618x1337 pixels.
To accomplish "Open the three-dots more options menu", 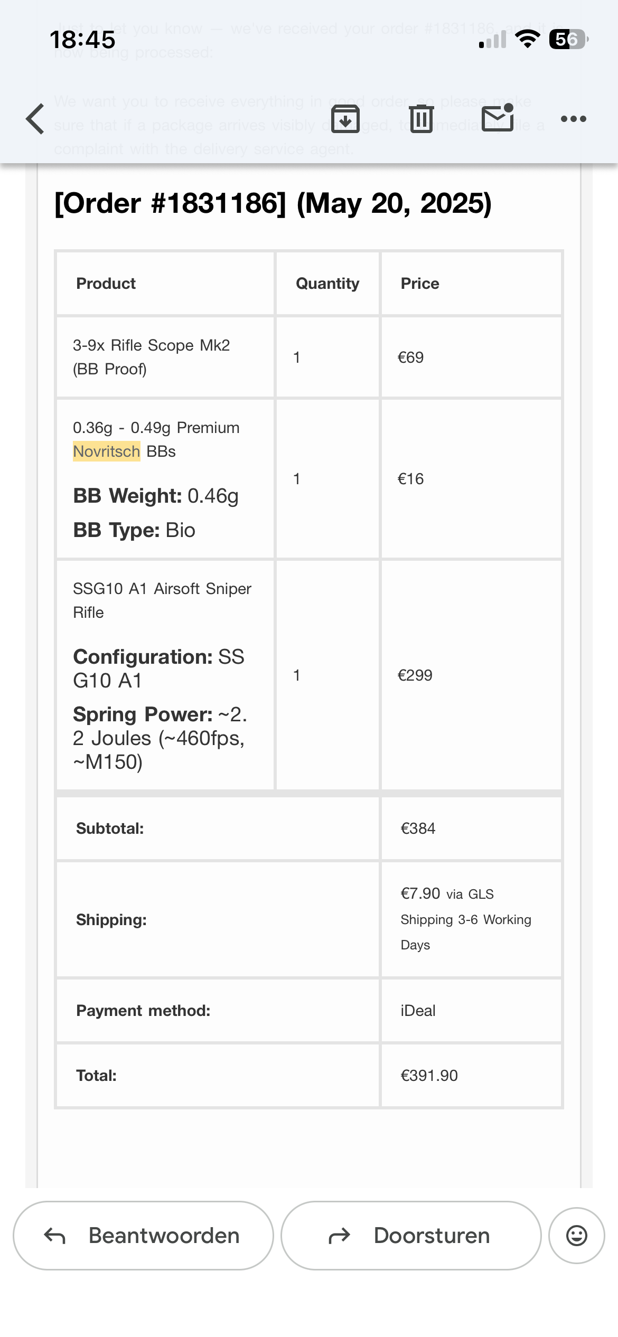I will tap(574, 119).
